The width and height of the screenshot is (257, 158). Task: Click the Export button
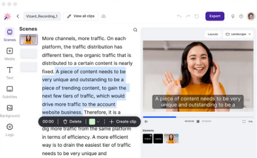click(215, 16)
